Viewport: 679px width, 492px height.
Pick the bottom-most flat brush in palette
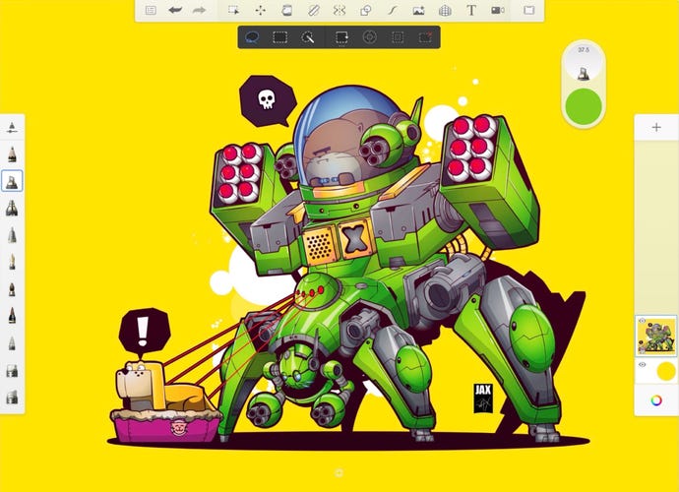pyautogui.click(x=12, y=398)
